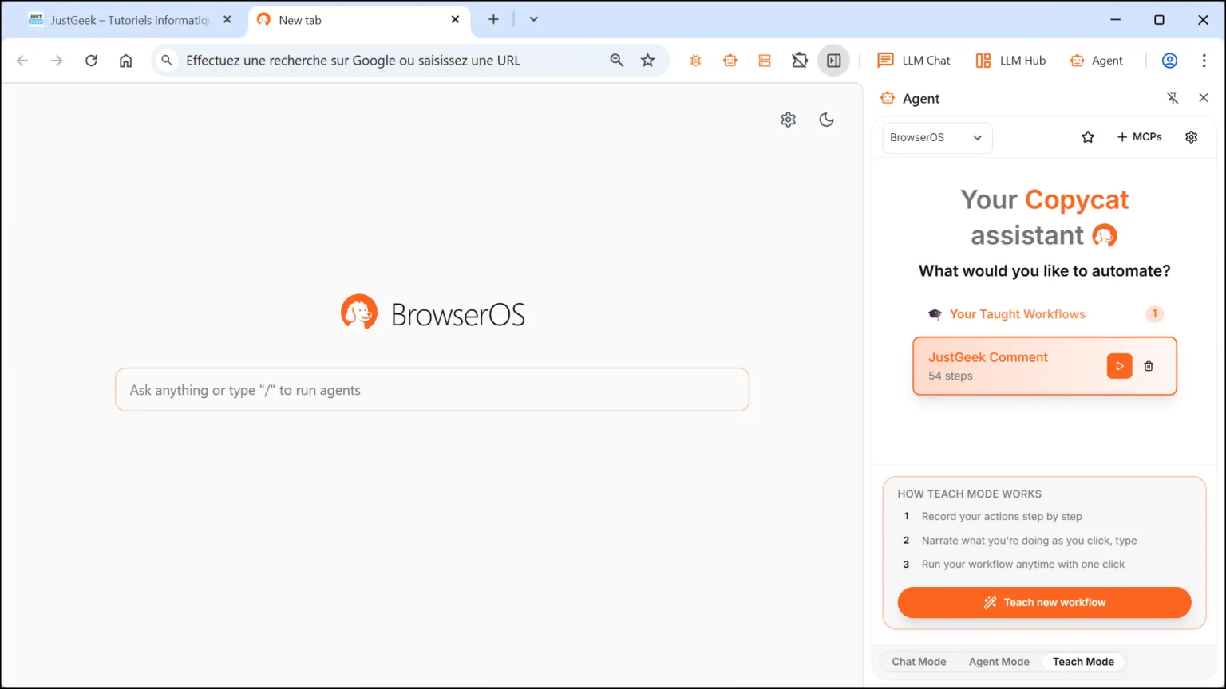Click the Teach new workflow button

[x=1044, y=602]
